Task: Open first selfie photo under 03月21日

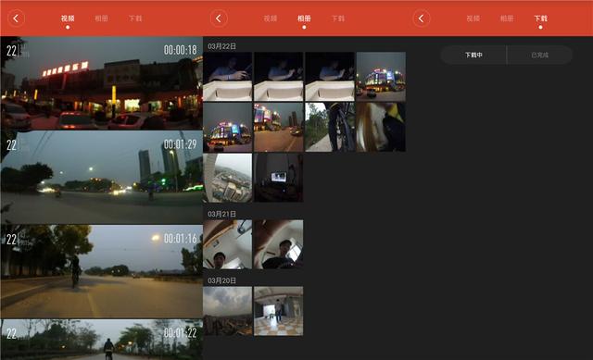Action: coord(228,244)
